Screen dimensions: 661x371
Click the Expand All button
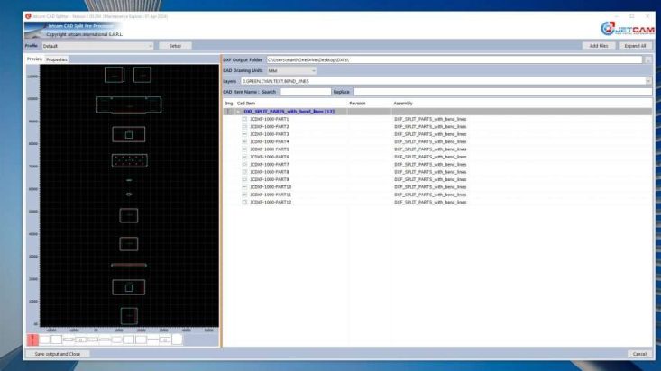[635, 46]
